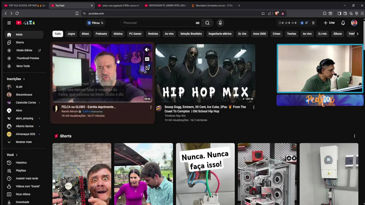Viewport: 365px width, 205px height.
Task: Open the Brave Rewards triangle icon
Action: (x=283, y=13)
